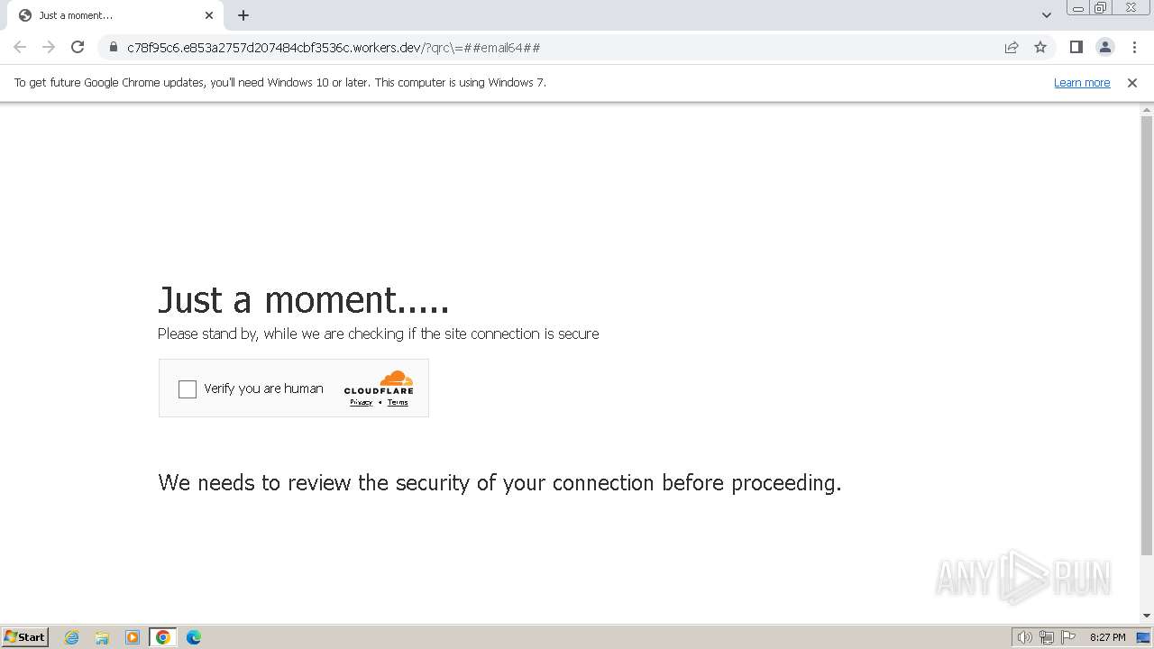Follow the Learn more link

coord(1082,82)
